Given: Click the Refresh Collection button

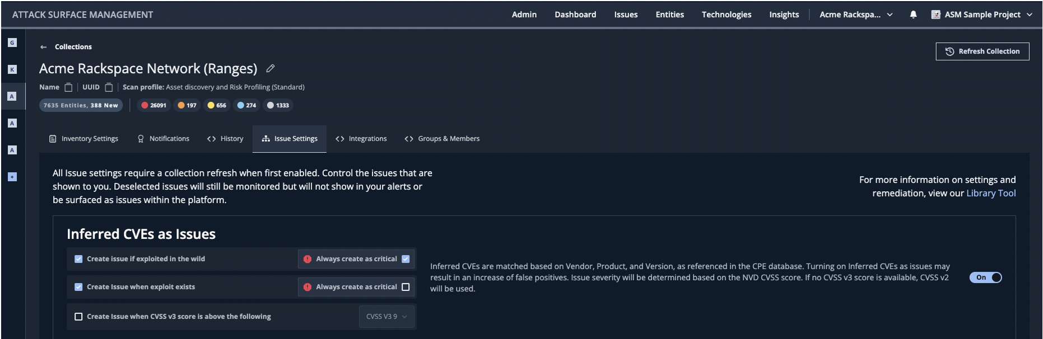Looking at the screenshot, I should tap(983, 51).
